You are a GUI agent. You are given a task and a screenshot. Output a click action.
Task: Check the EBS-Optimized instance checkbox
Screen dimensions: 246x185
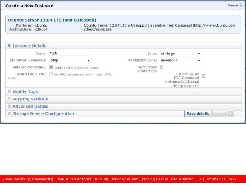click(203, 76)
